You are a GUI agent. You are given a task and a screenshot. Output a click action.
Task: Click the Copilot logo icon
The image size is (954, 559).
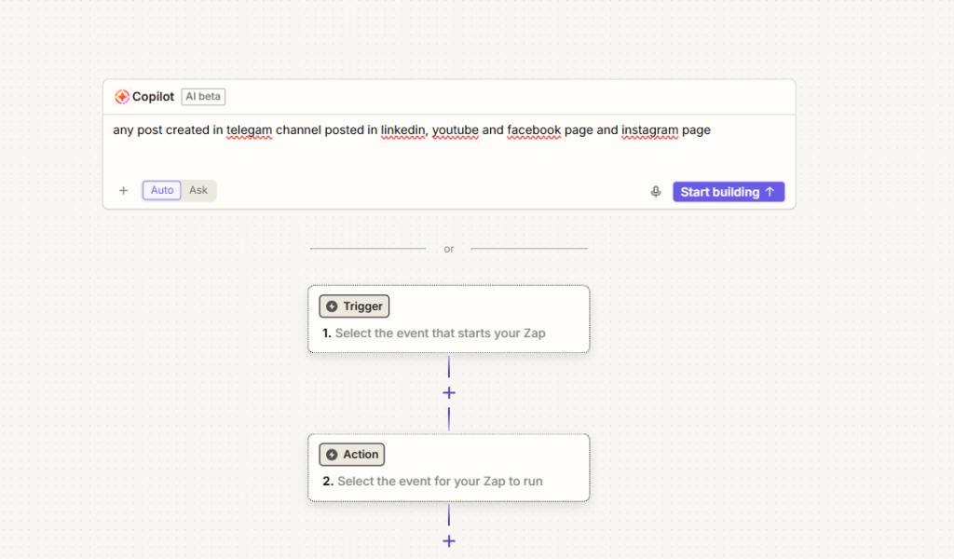tap(122, 97)
